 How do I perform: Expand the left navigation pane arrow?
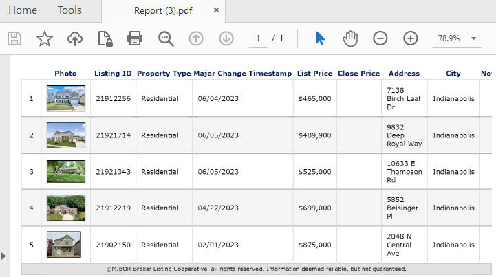pyautogui.click(x=3, y=256)
